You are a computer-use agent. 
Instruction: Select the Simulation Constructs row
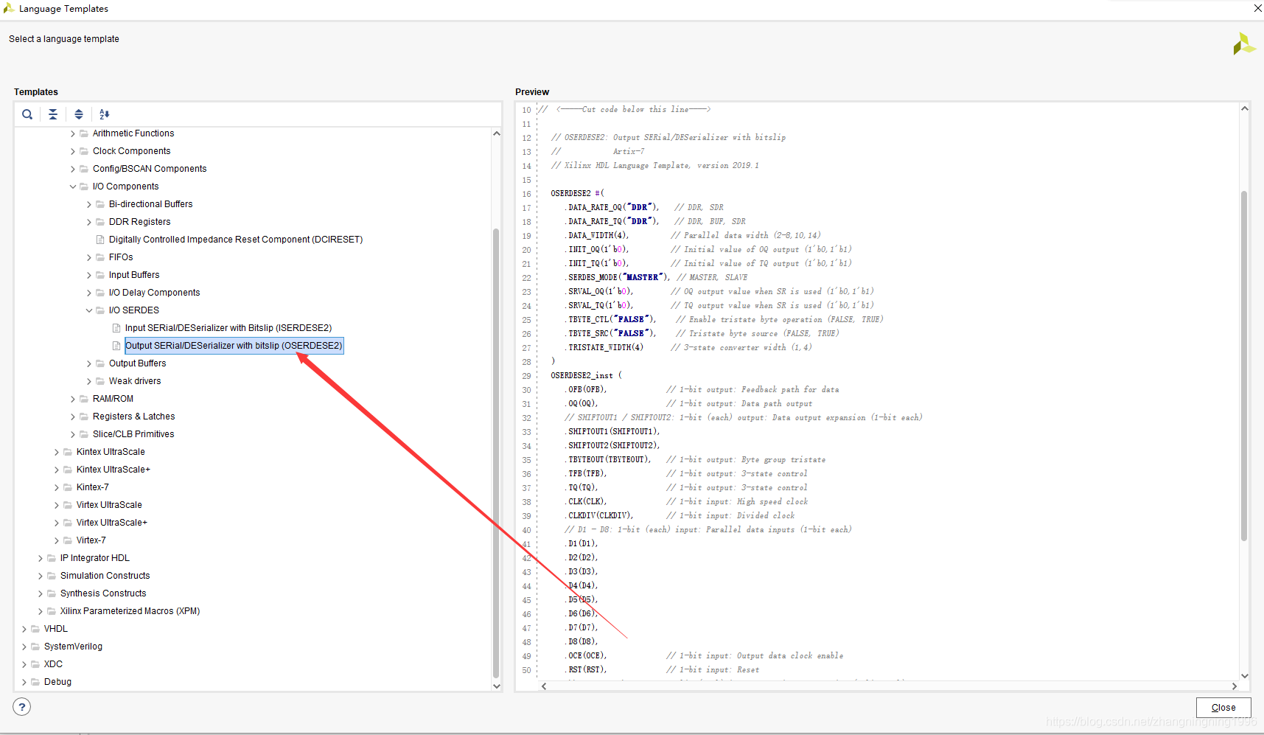coord(105,576)
